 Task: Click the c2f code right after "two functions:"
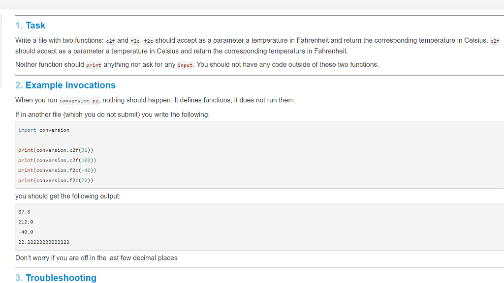point(110,41)
